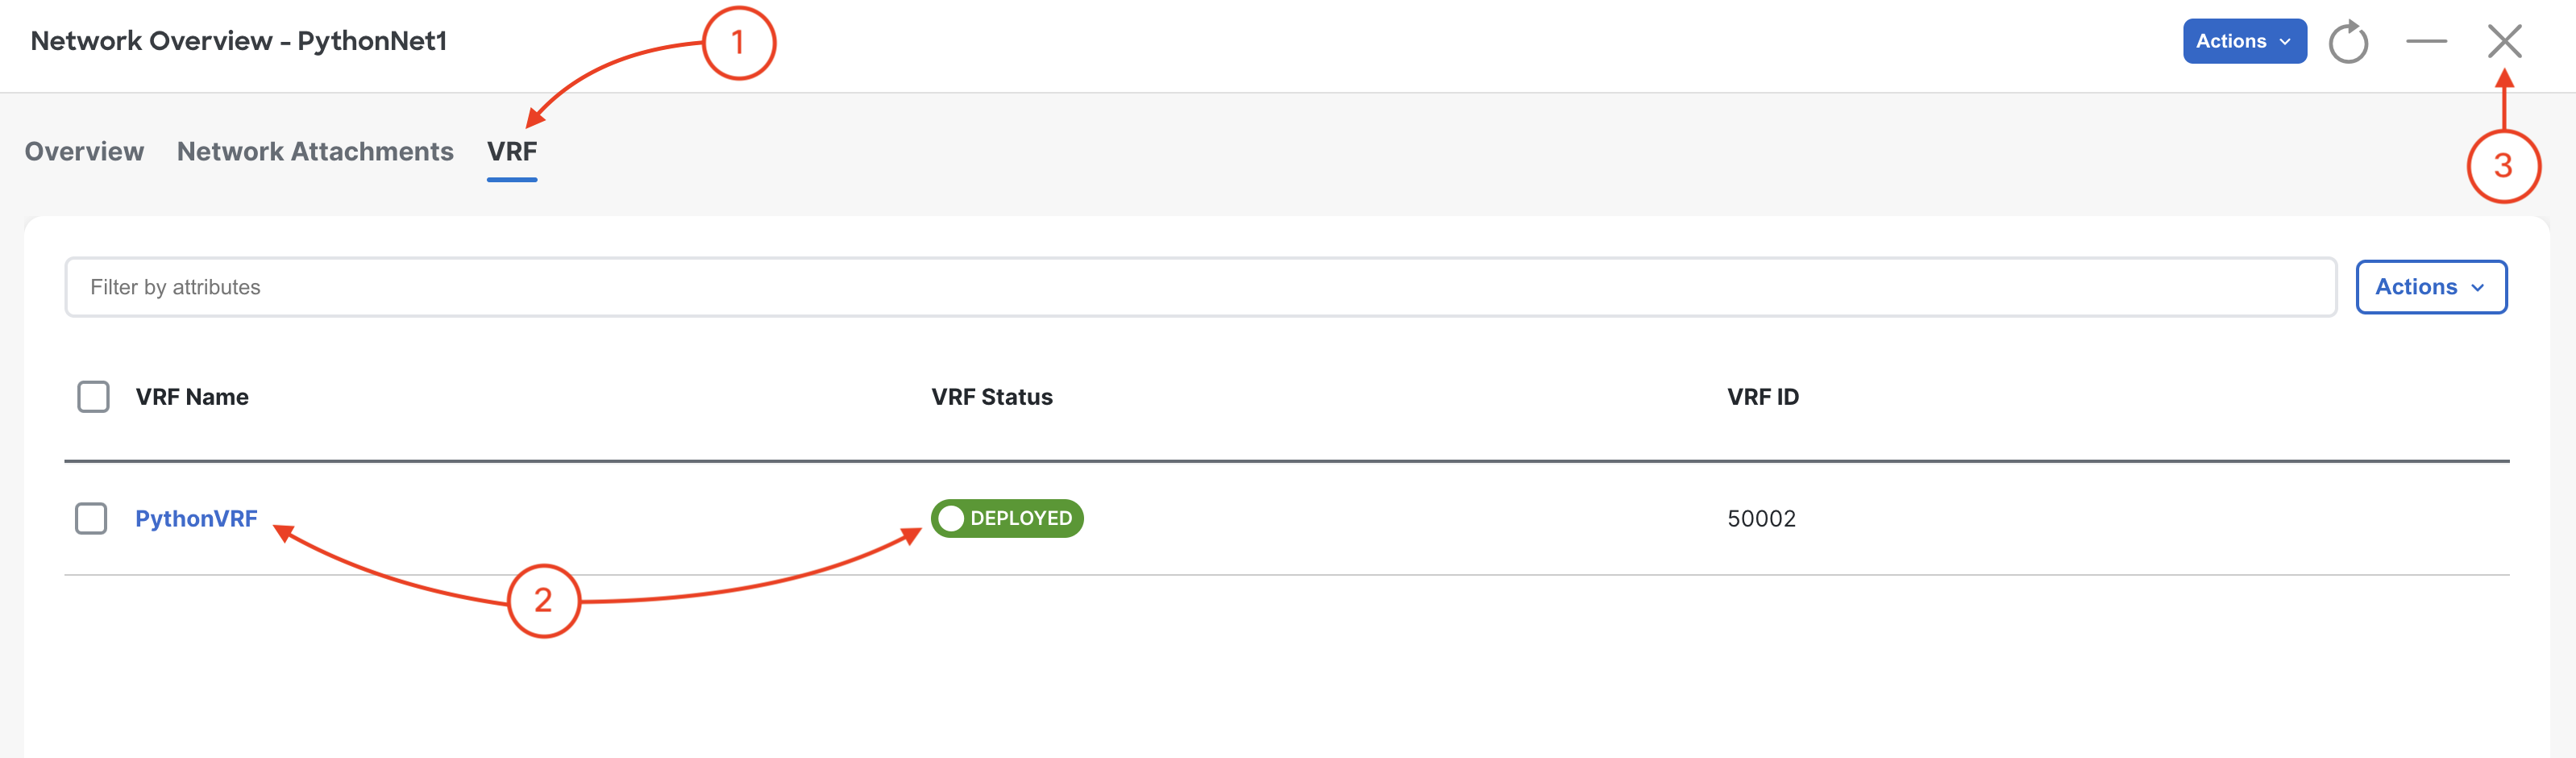Image resolution: width=2576 pixels, height=758 pixels.
Task: Refresh the Network Overview panel
Action: (2347, 42)
